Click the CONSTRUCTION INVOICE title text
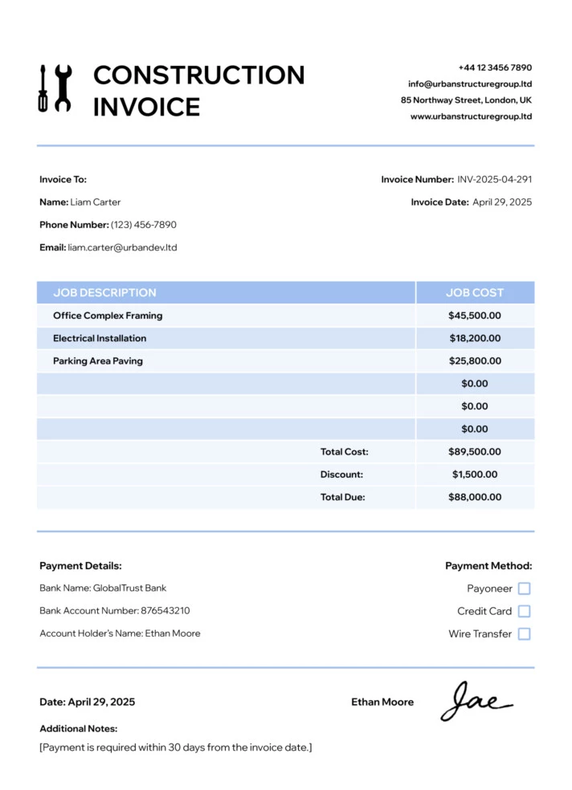The image size is (572, 790). [x=198, y=91]
